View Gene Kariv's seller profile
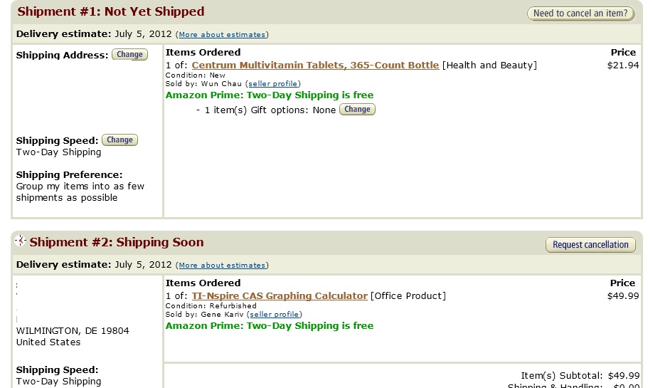The height and width of the screenshot is (388, 653). click(x=274, y=314)
